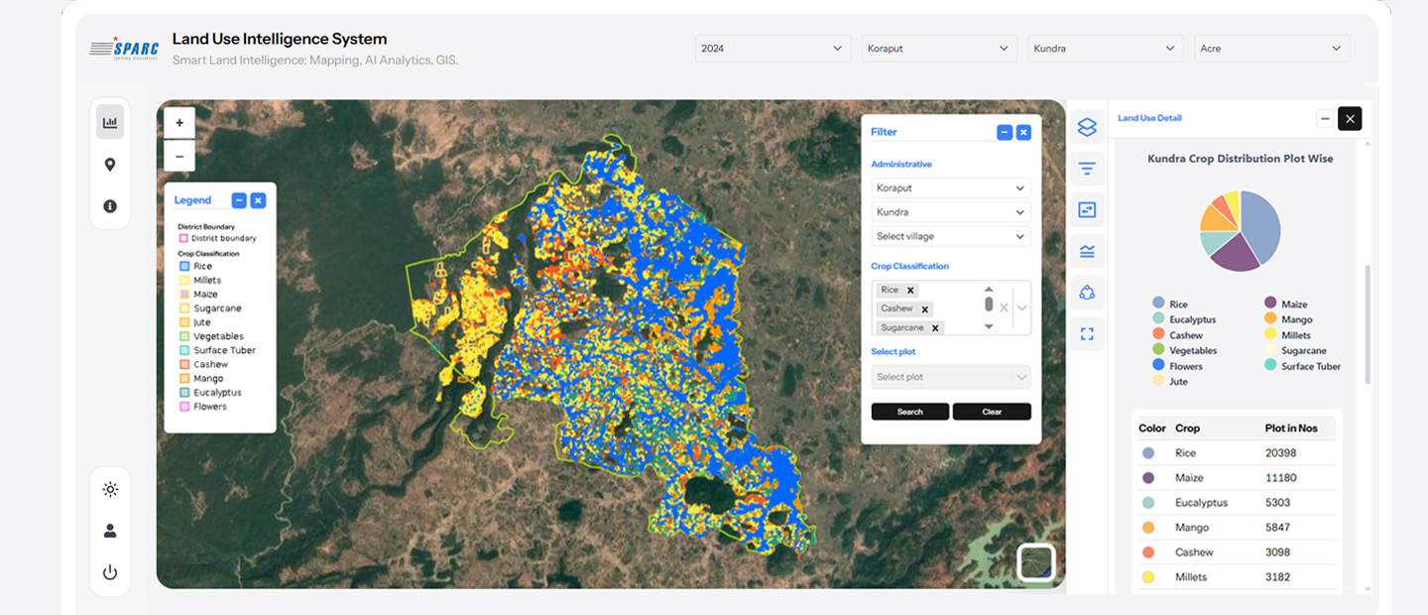The width and height of the screenshot is (1428, 615).
Task: Open the Koraput district dropdown in header
Action: coord(939,49)
